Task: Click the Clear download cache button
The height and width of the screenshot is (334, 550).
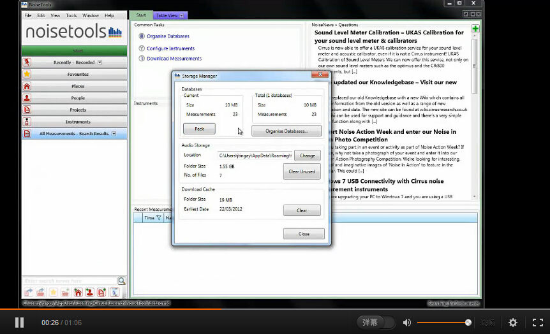Action: (x=302, y=210)
